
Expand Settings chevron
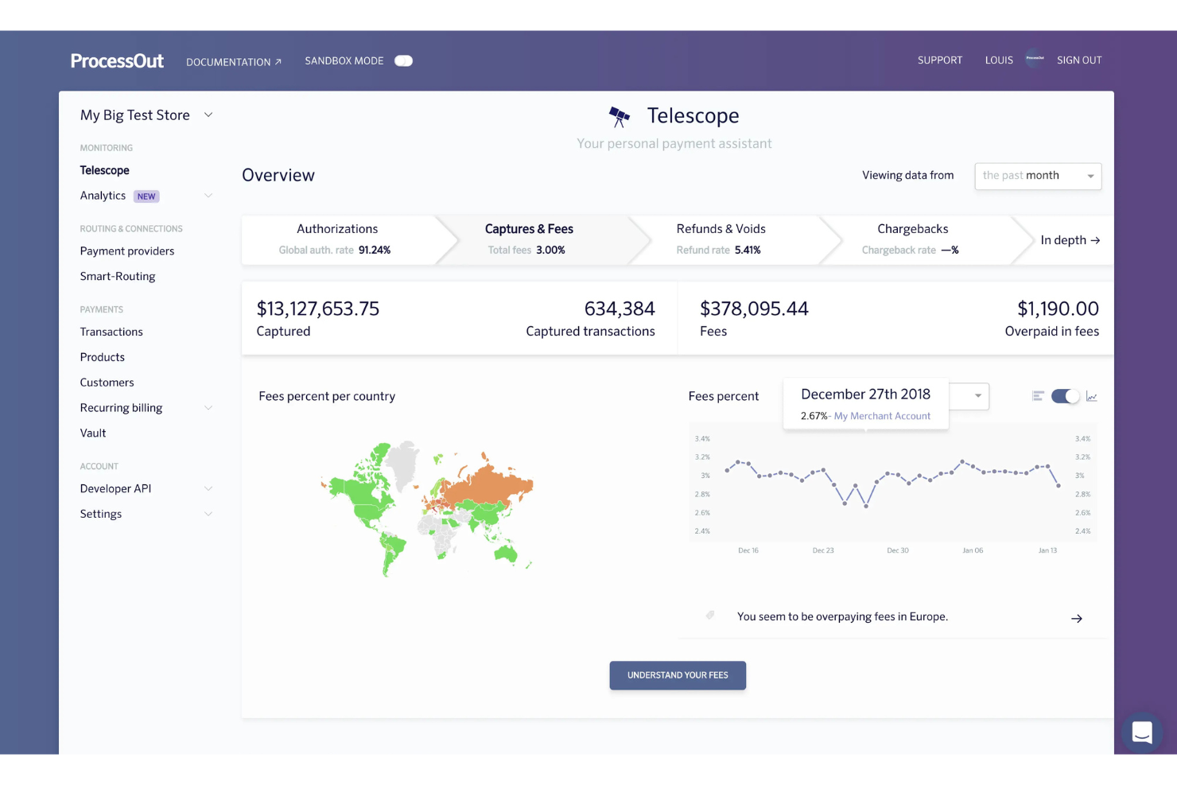pos(208,514)
